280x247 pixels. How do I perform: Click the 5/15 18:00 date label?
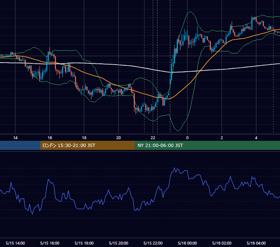tap(84, 243)
